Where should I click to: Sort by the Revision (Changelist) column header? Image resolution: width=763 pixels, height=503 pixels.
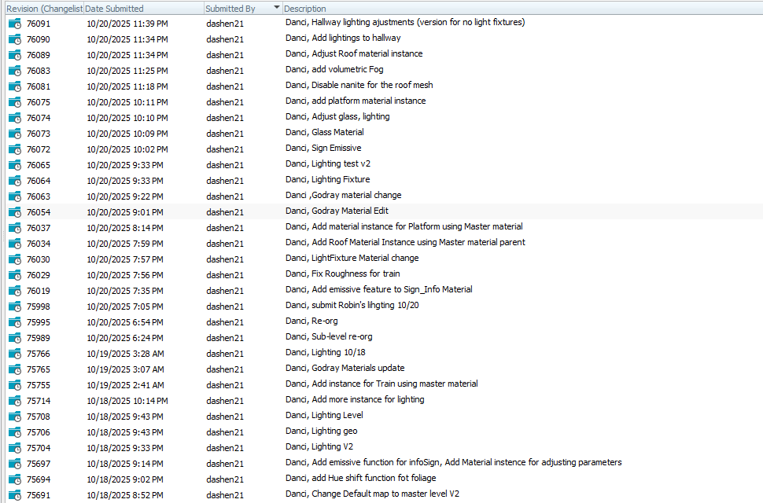pyautogui.click(x=43, y=8)
